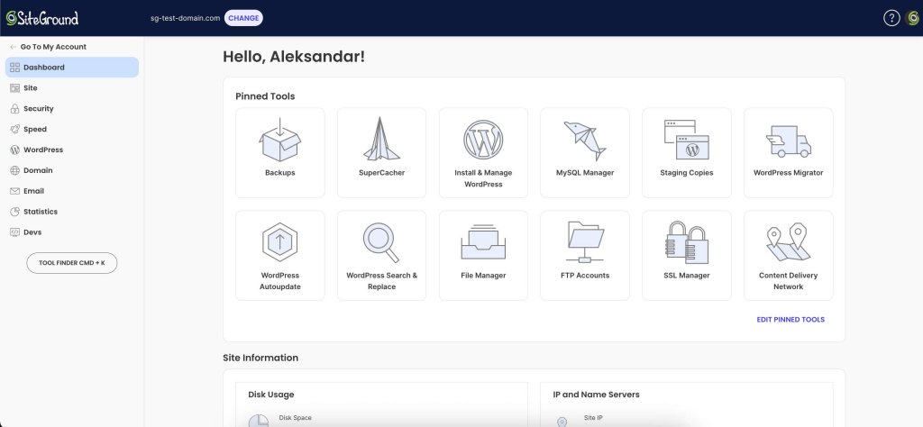Screen dimensions: 923x427
Task: Click the Dashboard grid icon in sidebar
Action: pos(14,67)
